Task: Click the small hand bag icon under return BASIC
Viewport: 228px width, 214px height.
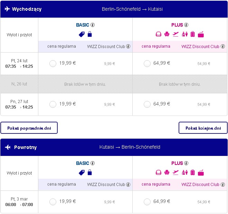Action: click(x=90, y=173)
